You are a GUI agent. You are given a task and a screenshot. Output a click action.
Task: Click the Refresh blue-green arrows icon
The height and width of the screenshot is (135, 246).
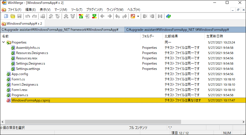click(169, 16)
